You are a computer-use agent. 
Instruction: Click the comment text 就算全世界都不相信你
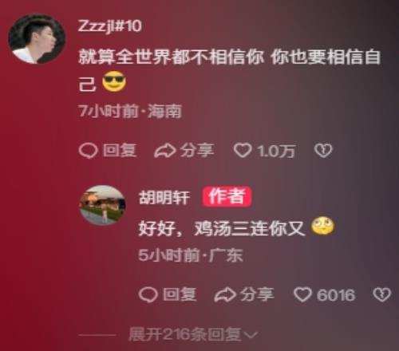[x=171, y=57]
